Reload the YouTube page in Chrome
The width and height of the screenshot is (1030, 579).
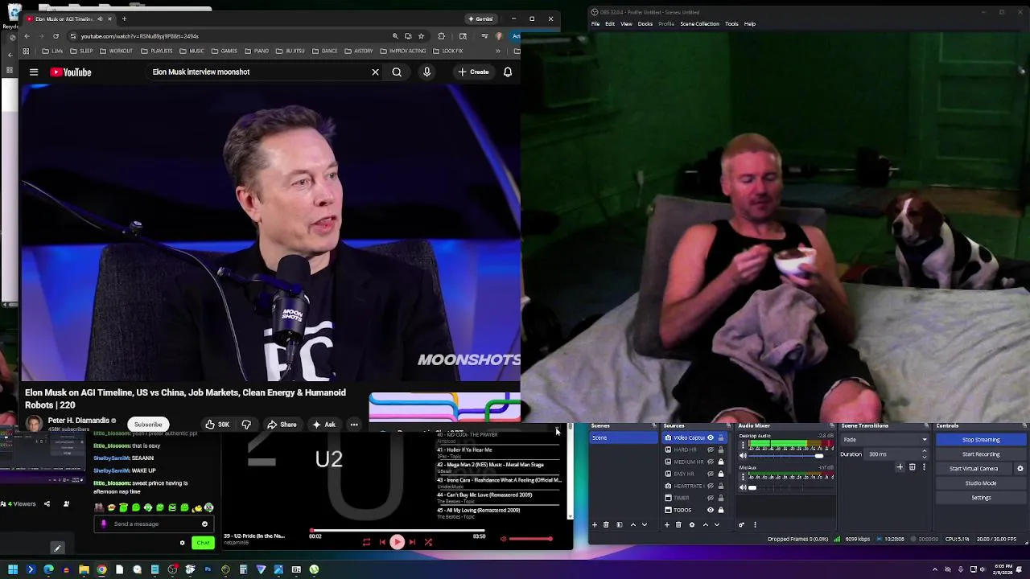56,36
